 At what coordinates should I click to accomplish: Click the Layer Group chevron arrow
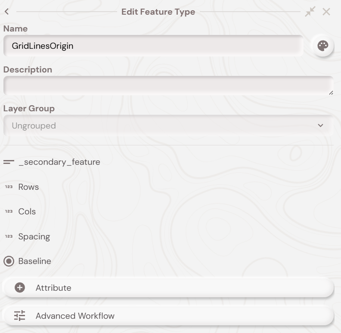[x=320, y=126]
